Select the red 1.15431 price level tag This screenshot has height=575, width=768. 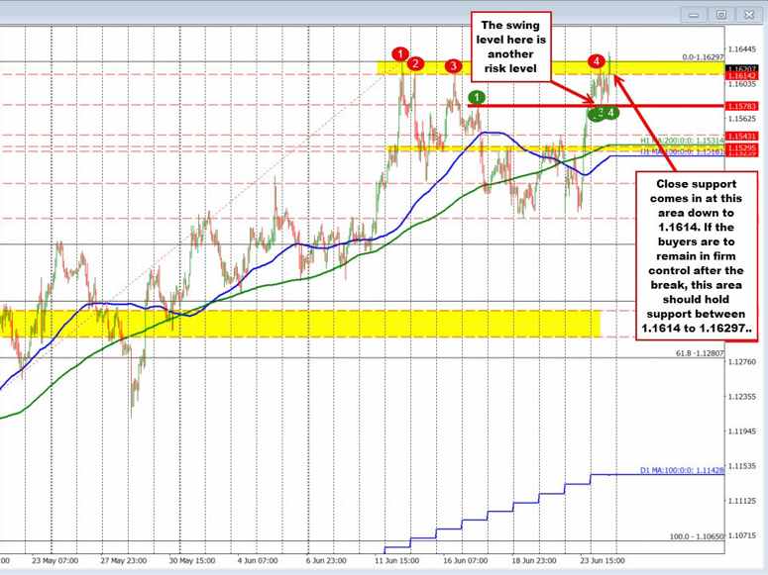742,136
